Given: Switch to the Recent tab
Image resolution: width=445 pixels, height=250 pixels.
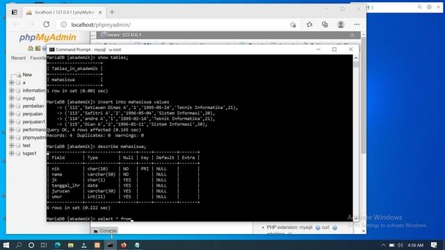Looking at the screenshot, I should [19, 58].
